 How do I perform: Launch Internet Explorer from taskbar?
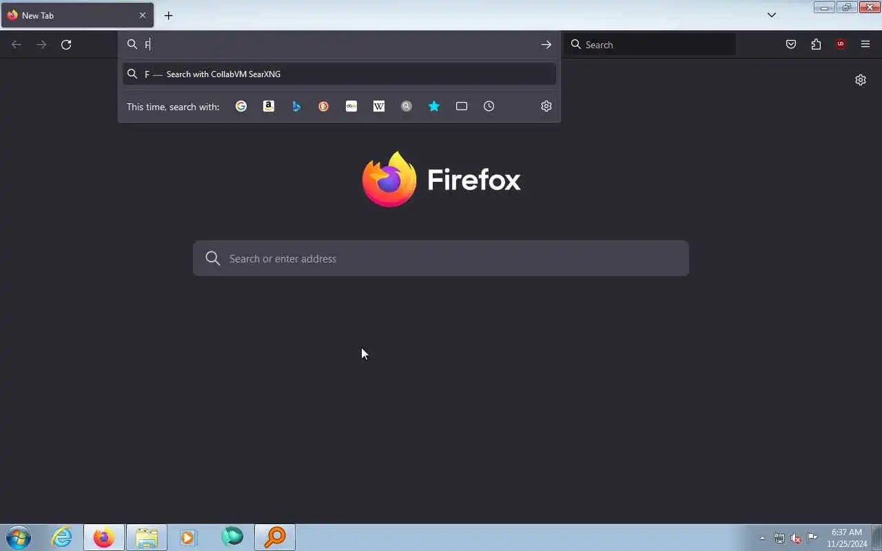(x=62, y=537)
